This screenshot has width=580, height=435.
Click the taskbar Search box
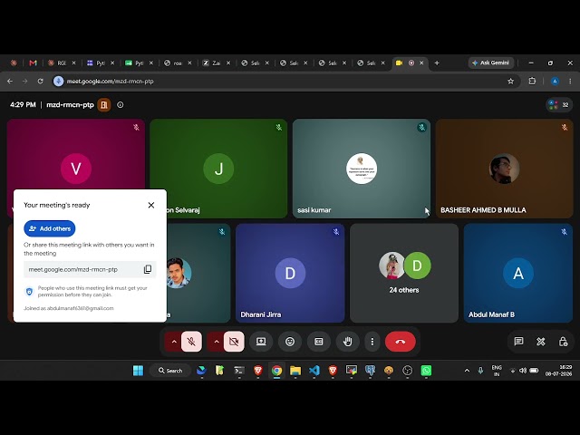170,371
